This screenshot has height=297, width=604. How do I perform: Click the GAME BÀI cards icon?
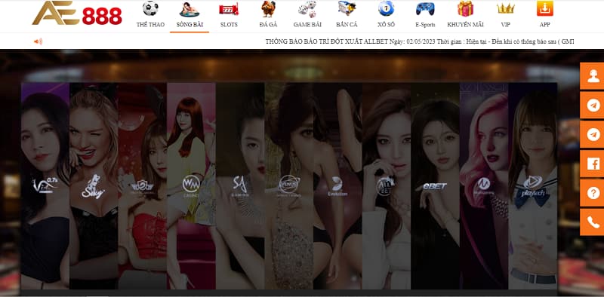[307, 9]
